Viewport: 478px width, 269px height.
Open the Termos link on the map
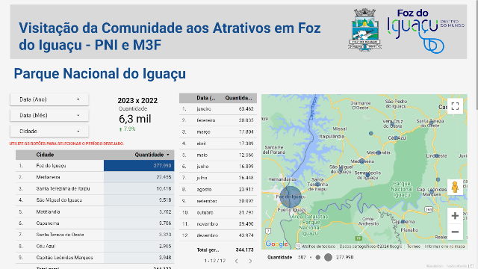(413, 247)
